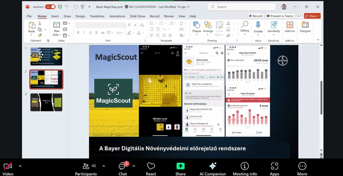Click the Record button
Screen dimensions: 343x176
pyautogui.click(x=256, y=16)
